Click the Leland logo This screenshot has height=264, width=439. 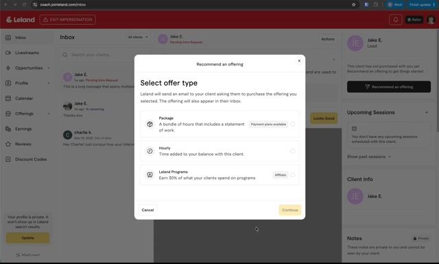click(x=21, y=20)
